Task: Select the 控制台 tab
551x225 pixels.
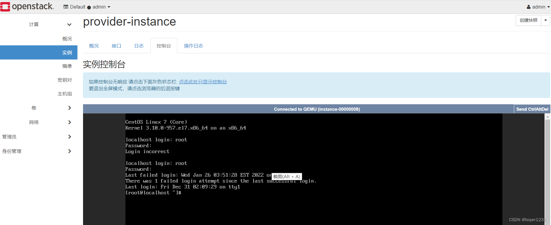Action: 164,46
